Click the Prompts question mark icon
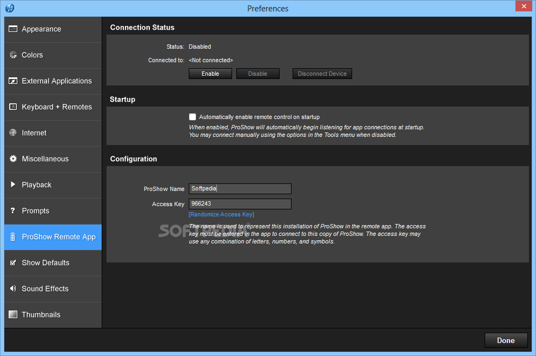Image resolution: width=536 pixels, height=356 pixels. tap(13, 210)
